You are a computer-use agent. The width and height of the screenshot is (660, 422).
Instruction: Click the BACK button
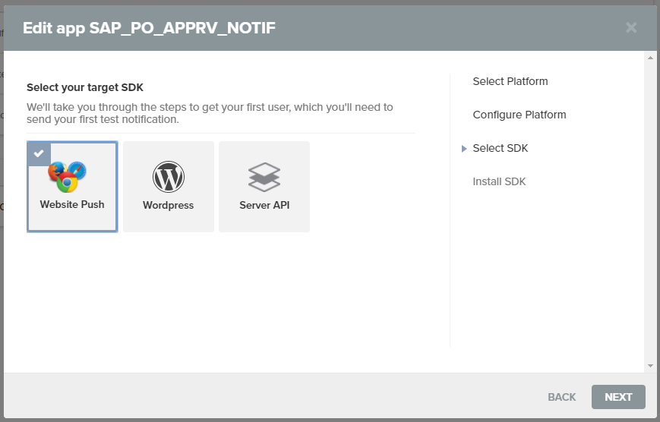tap(561, 397)
